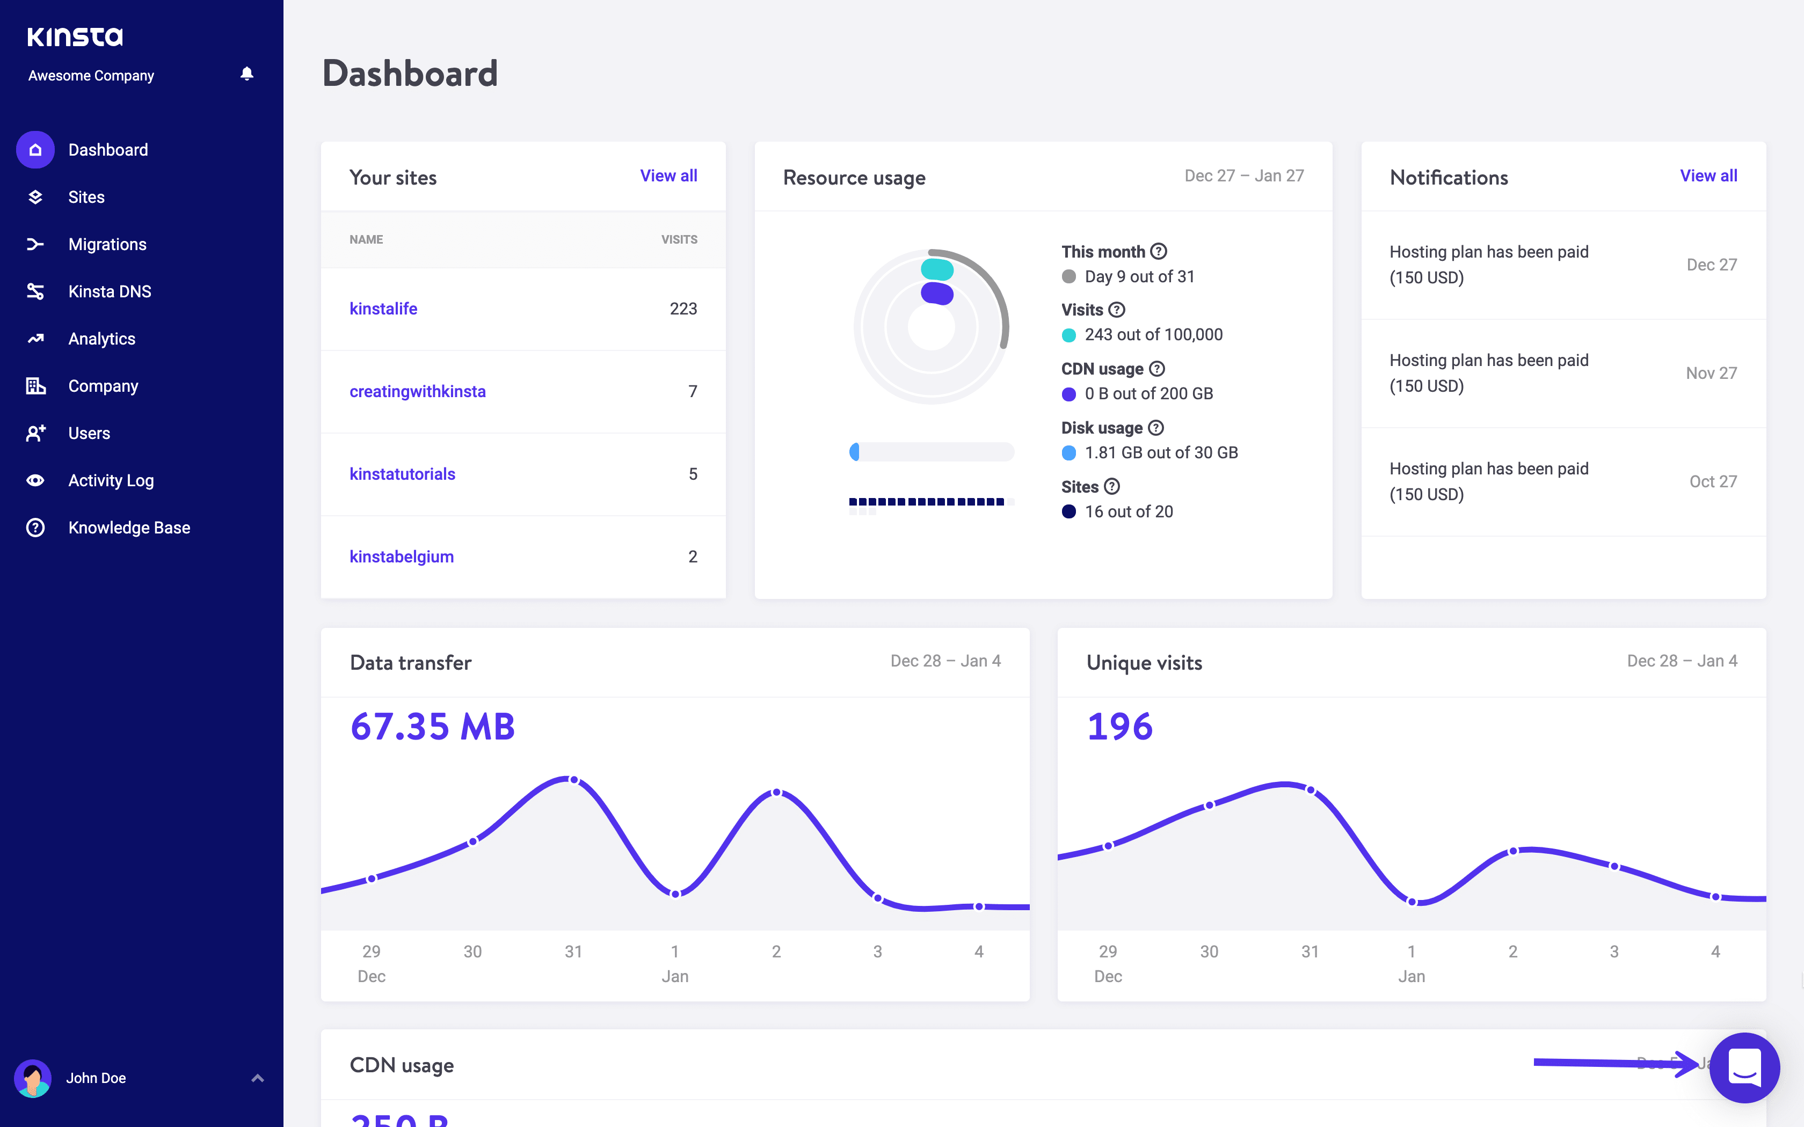Click the disk usage progress bar
The height and width of the screenshot is (1127, 1804).
tap(932, 452)
